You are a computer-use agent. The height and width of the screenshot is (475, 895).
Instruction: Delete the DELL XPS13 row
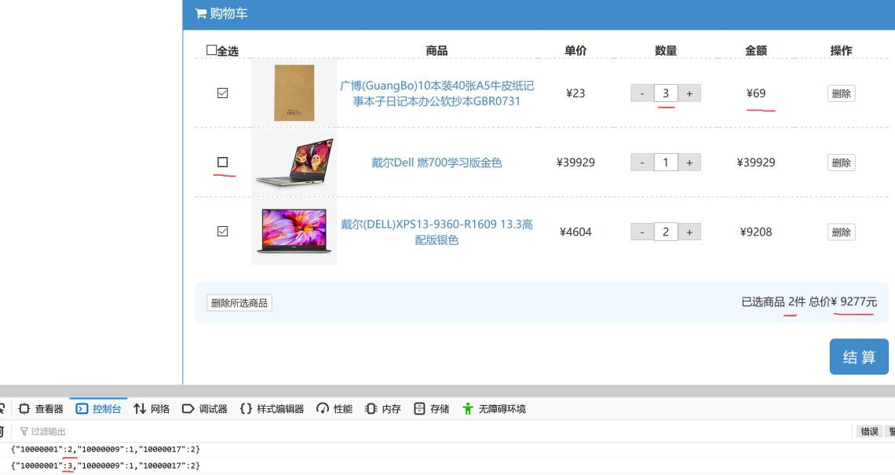[x=842, y=232]
